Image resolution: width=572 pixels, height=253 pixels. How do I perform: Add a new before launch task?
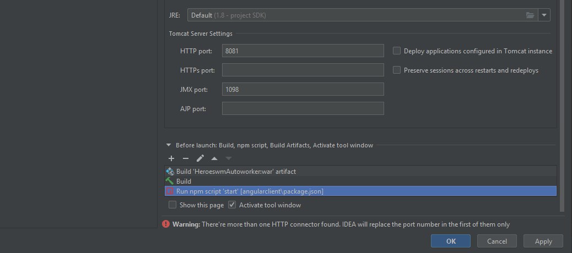[x=171, y=158]
